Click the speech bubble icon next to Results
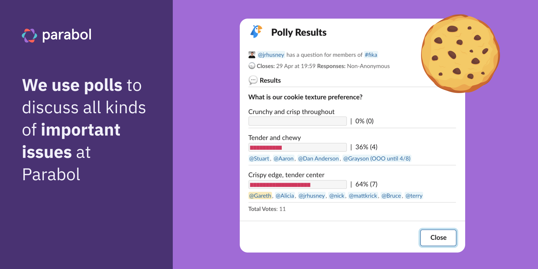Image resolution: width=538 pixels, height=269 pixels. (253, 80)
